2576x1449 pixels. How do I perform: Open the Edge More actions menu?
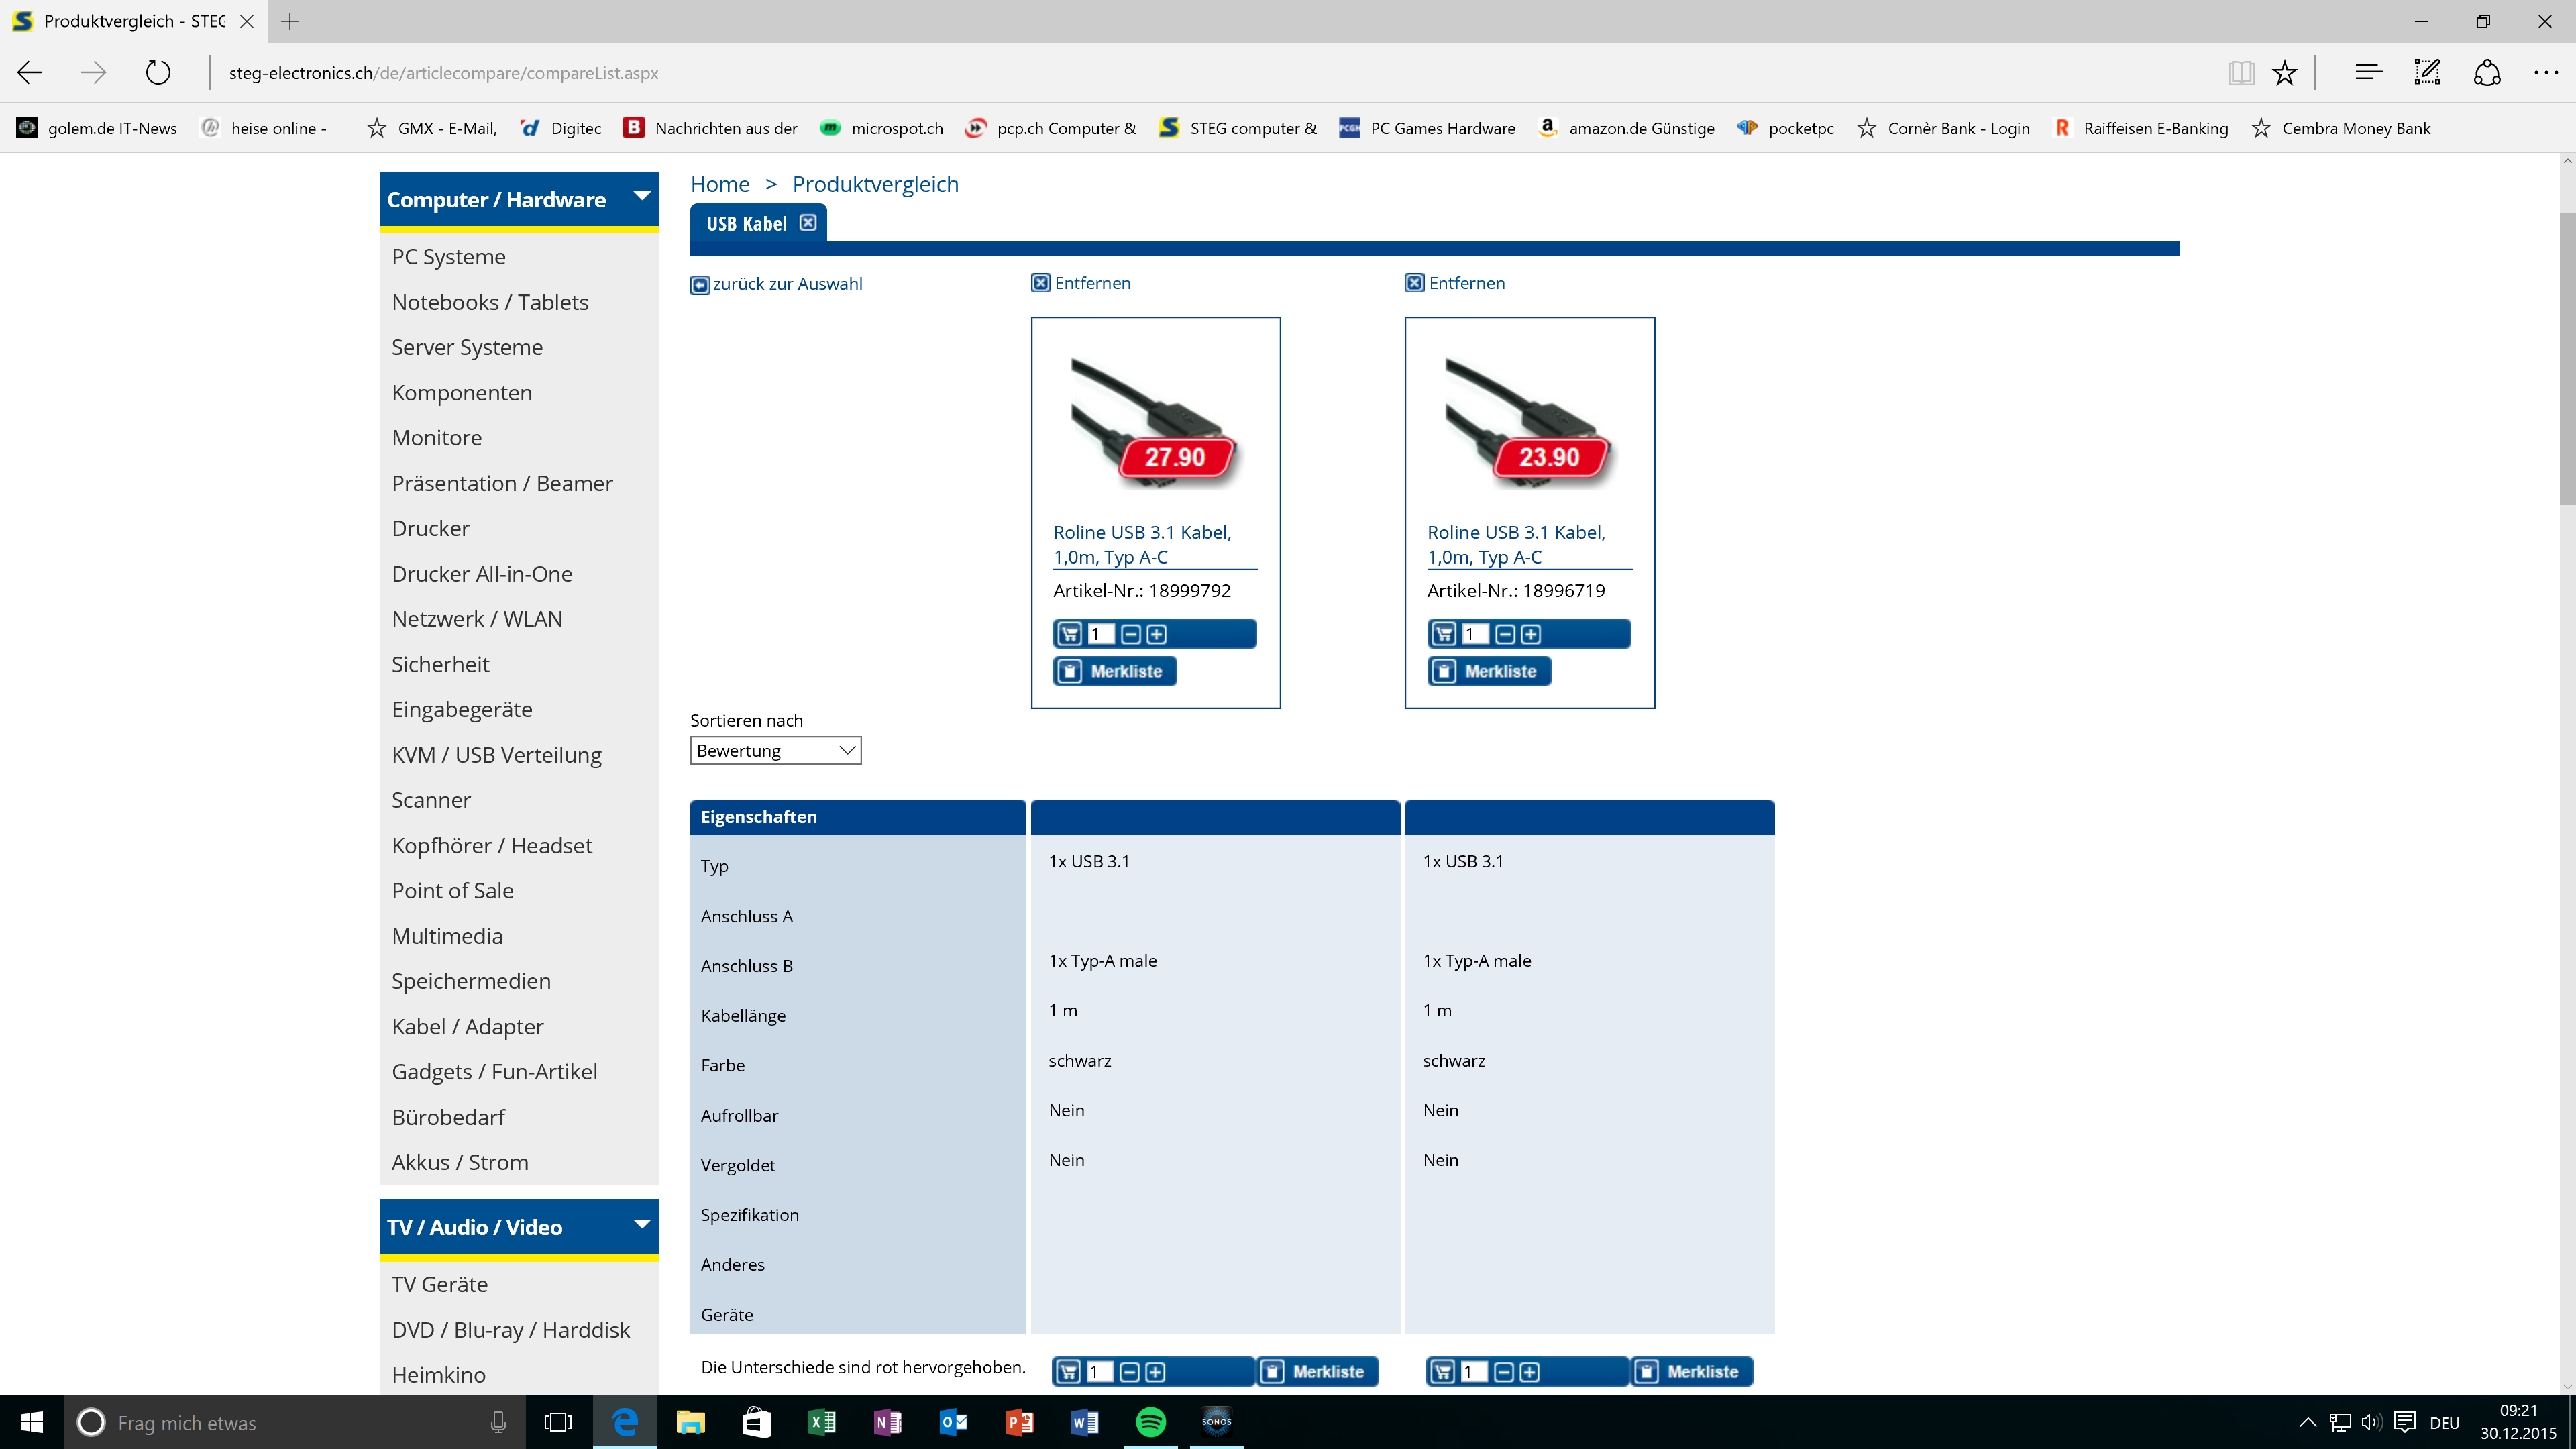pos(2546,72)
